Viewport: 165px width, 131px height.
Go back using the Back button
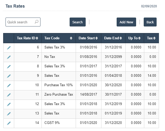150,22
